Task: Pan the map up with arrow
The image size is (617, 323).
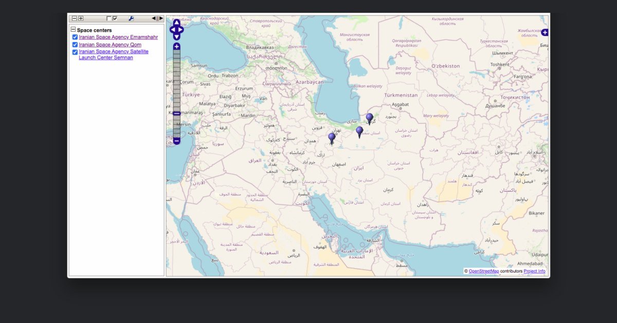Action: click(176, 22)
